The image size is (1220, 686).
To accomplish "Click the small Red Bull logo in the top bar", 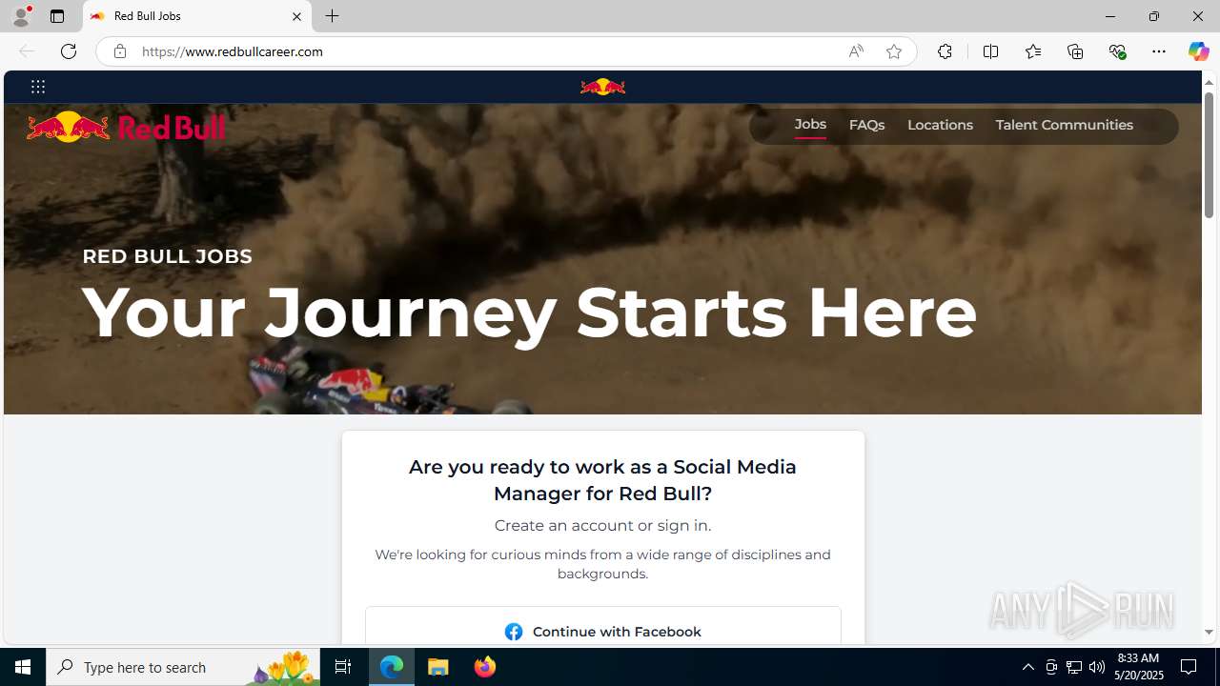I will [x=602, y=87].
